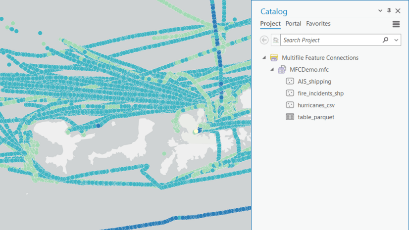The height and width of the screenshot is (230, 409).
Task: Toggle auto-hide pin for Catalog pane
Action: click(x=389, y=11)
